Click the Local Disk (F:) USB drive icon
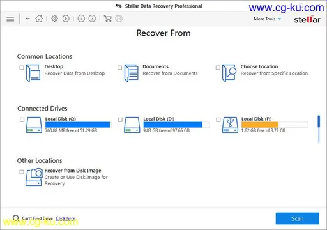 pos(230,125)
